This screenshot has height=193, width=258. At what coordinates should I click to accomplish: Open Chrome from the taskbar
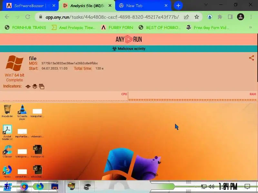click(24, 187)
